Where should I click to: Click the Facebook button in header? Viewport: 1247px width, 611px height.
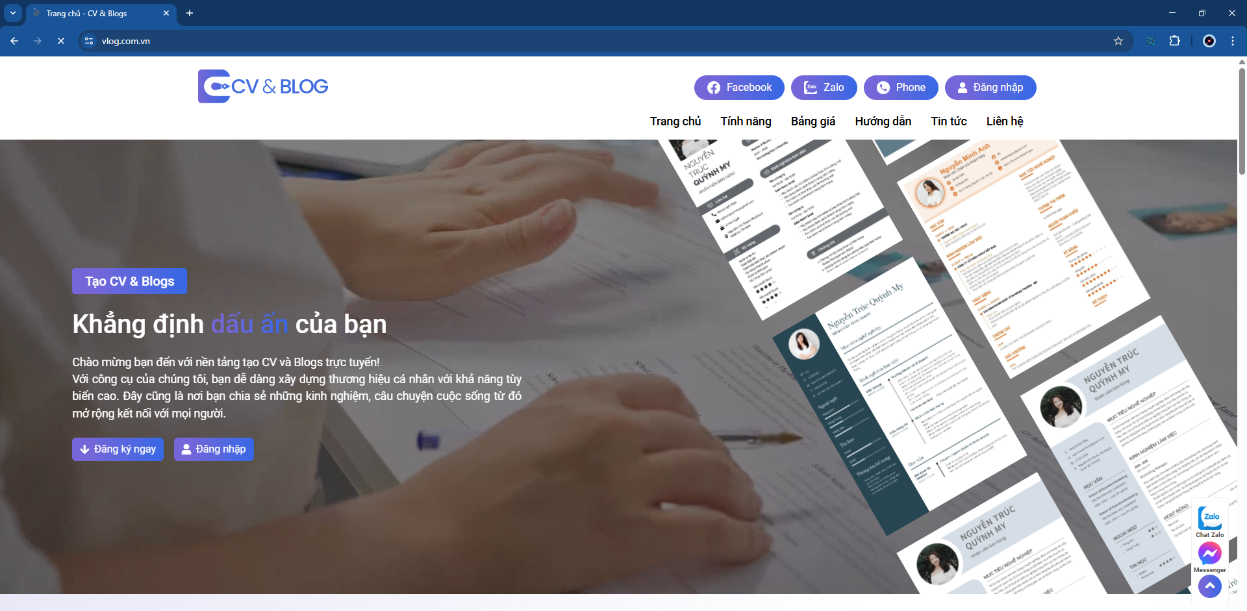[x=739, y=88]
